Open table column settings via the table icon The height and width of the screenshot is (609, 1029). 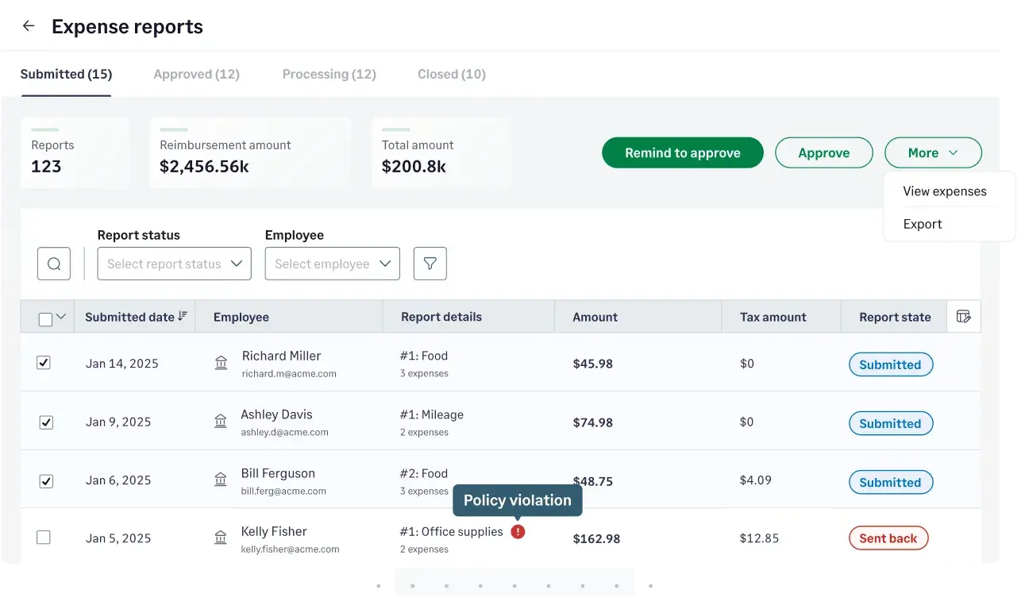963,316
